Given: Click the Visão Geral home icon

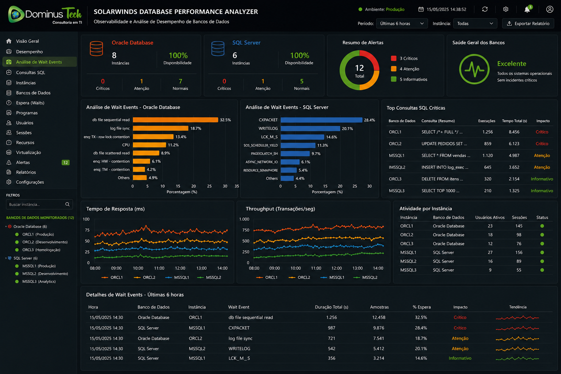Looking at the screenshot, I should [9, 41].
